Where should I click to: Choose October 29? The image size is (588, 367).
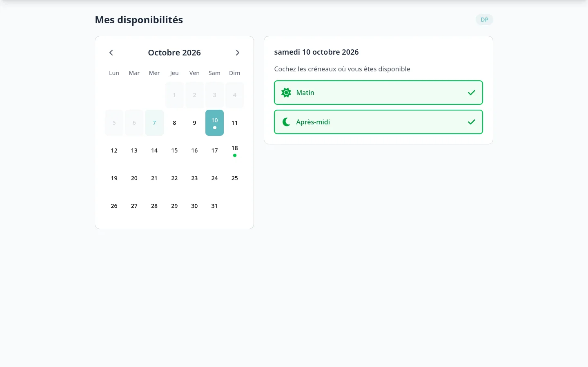pos(174,206)
